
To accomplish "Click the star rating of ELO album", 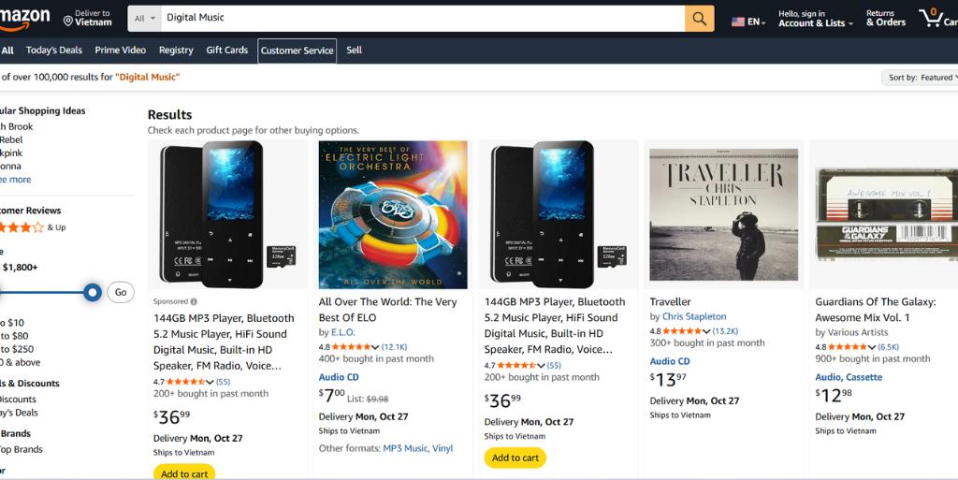I will click(355, 347).
